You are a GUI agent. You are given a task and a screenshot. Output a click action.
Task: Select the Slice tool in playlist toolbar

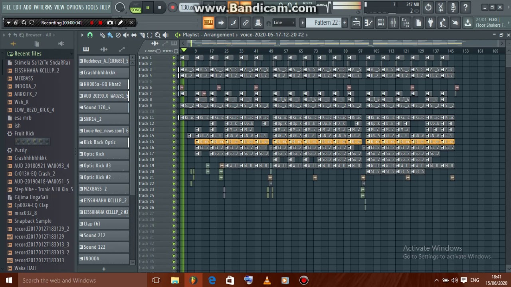(x=142, y=35)
